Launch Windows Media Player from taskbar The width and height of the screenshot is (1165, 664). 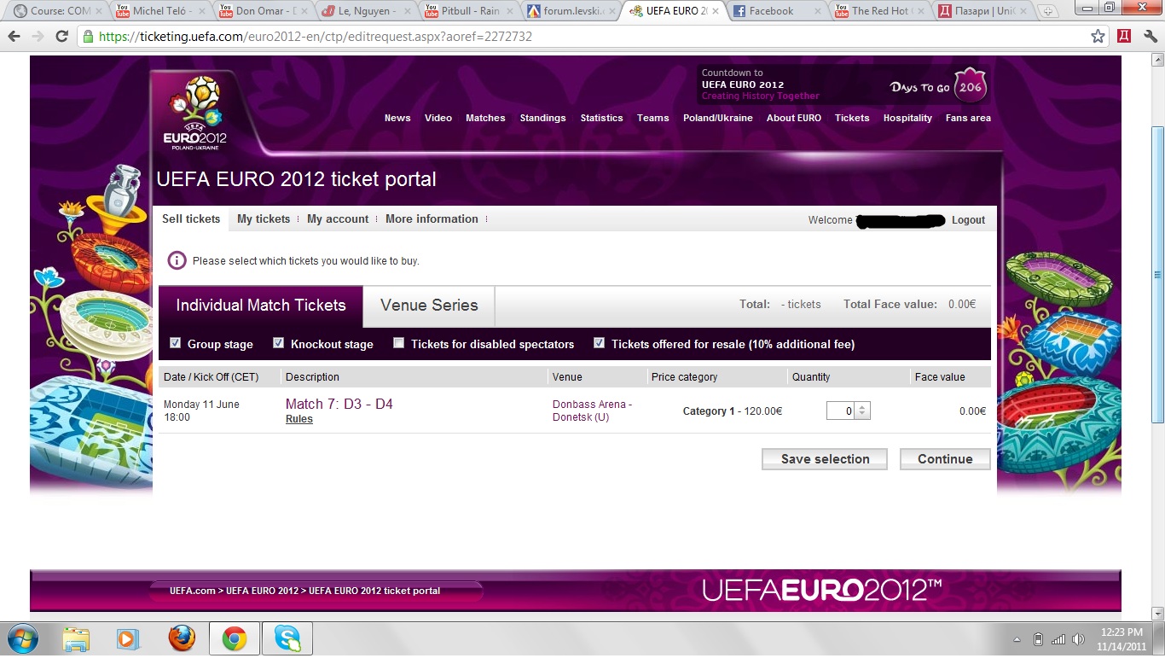128,638
